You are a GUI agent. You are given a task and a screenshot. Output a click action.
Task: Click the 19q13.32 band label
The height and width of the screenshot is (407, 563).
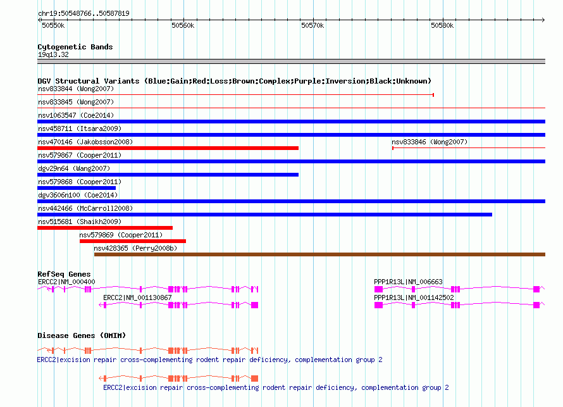click(x=53, y=54)
